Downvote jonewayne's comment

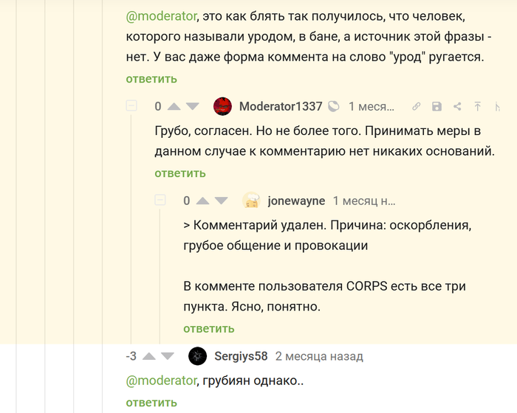(221, 201)
